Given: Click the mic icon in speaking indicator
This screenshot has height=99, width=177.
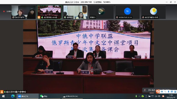Looking at the screenshot, I should click(145, 90).
